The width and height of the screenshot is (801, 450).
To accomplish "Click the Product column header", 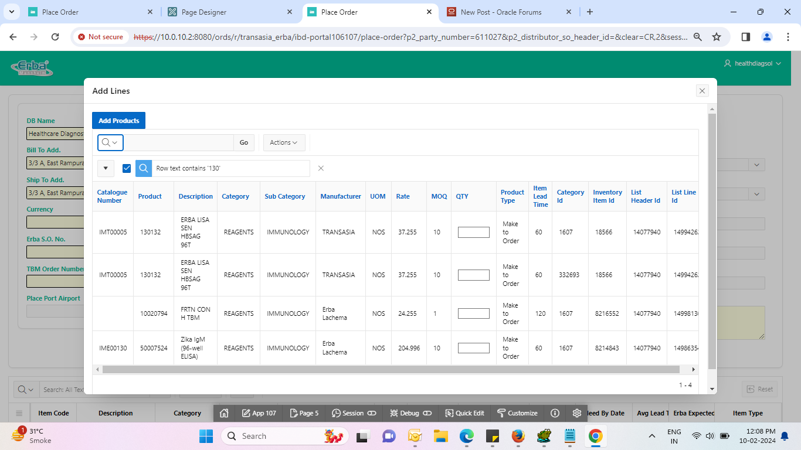I will click(x=150, y=196).
